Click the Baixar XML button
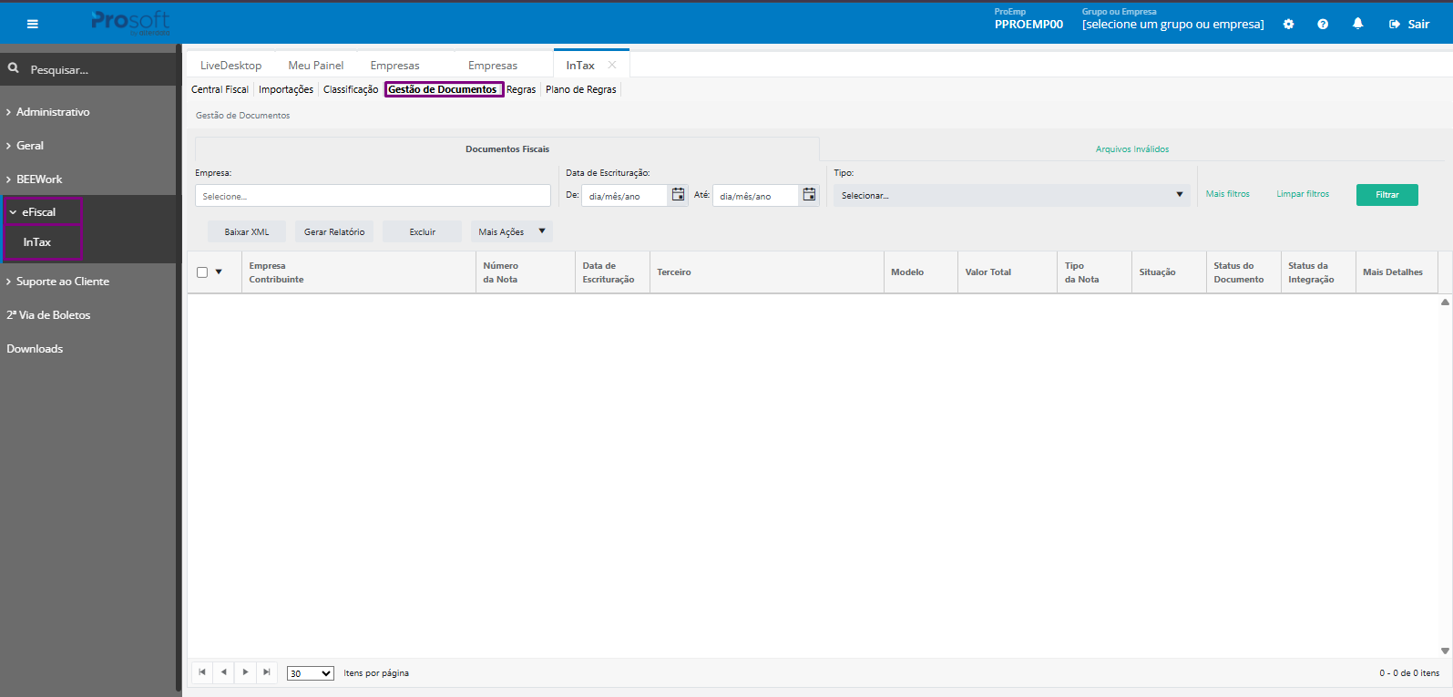Viewport: 1453px width, 697px height. [x=247, y=231]
